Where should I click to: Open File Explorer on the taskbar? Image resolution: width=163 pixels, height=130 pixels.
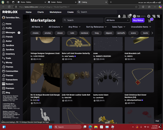pyautogui.click(x=96, y=127)
